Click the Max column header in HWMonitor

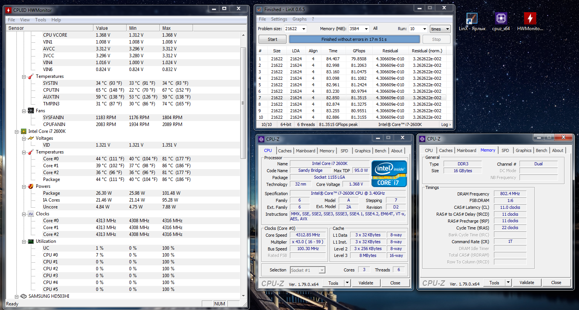176,28
